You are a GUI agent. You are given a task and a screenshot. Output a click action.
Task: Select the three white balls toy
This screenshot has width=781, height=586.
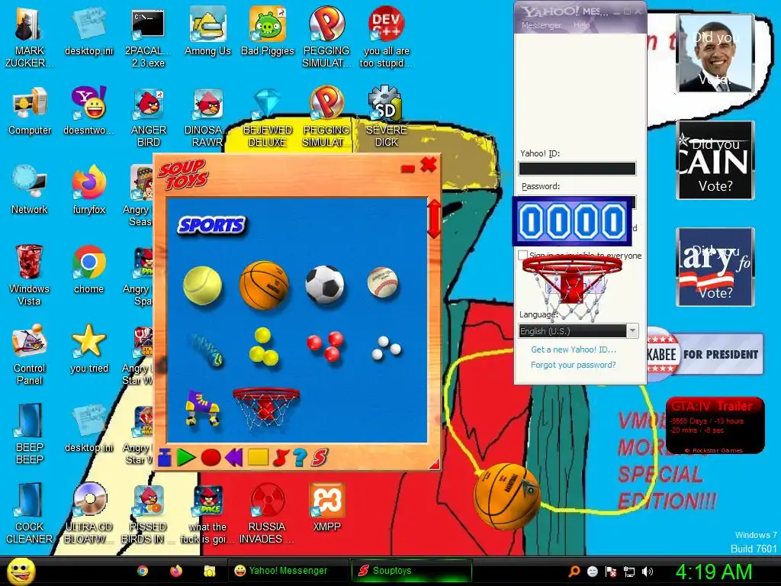387,347
